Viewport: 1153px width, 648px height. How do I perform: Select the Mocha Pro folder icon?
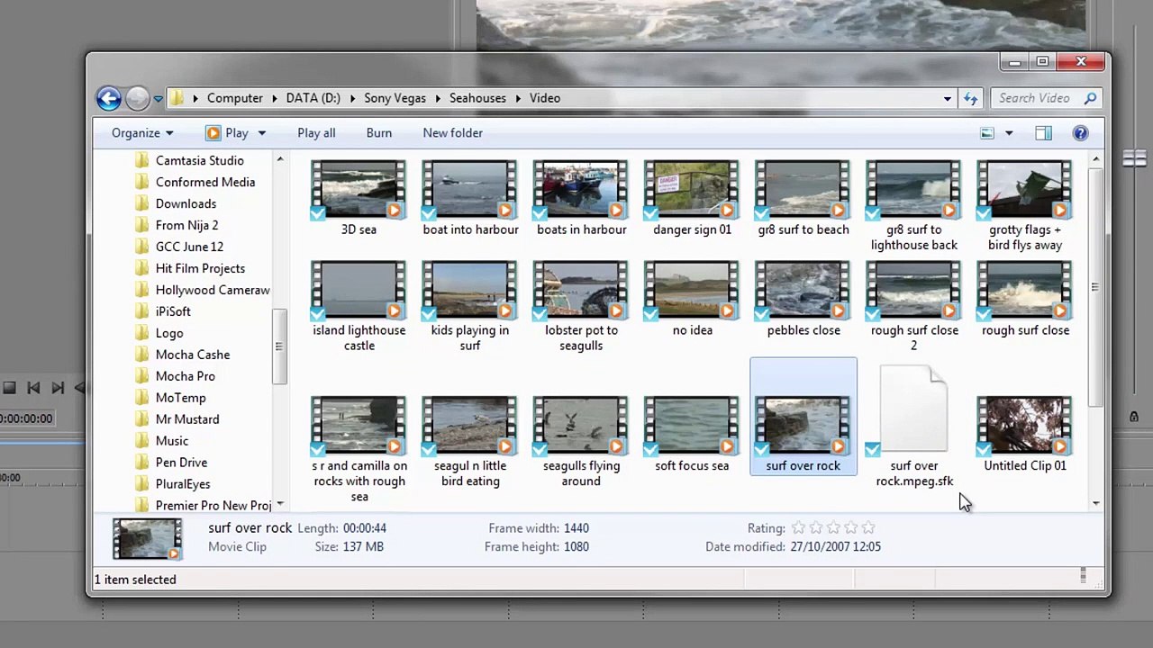[x=142, y=376]
